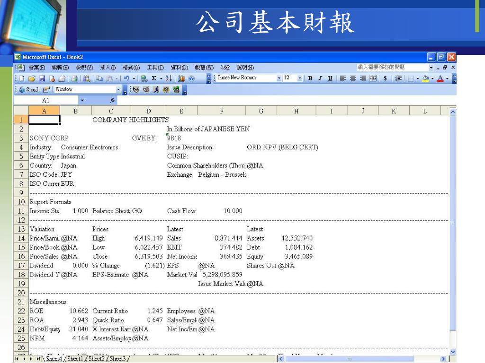The image size is (485, 363).
Task: Open the S&P menu
Action: click(x=225, y=68)
